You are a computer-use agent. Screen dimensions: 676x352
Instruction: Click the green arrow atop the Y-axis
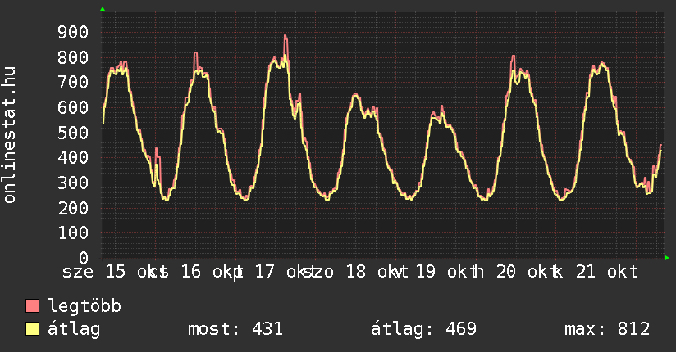click(x=103, y=9)
